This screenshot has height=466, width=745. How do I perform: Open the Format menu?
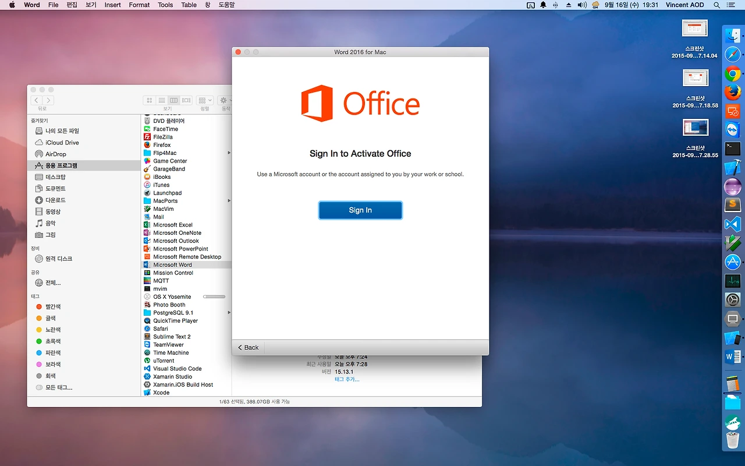pos(139,5)
